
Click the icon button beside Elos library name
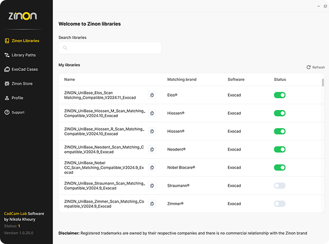(x=152, y=95)
